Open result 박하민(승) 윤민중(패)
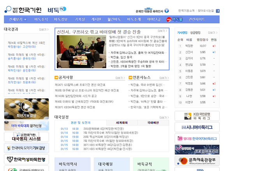 click(22, 70)
